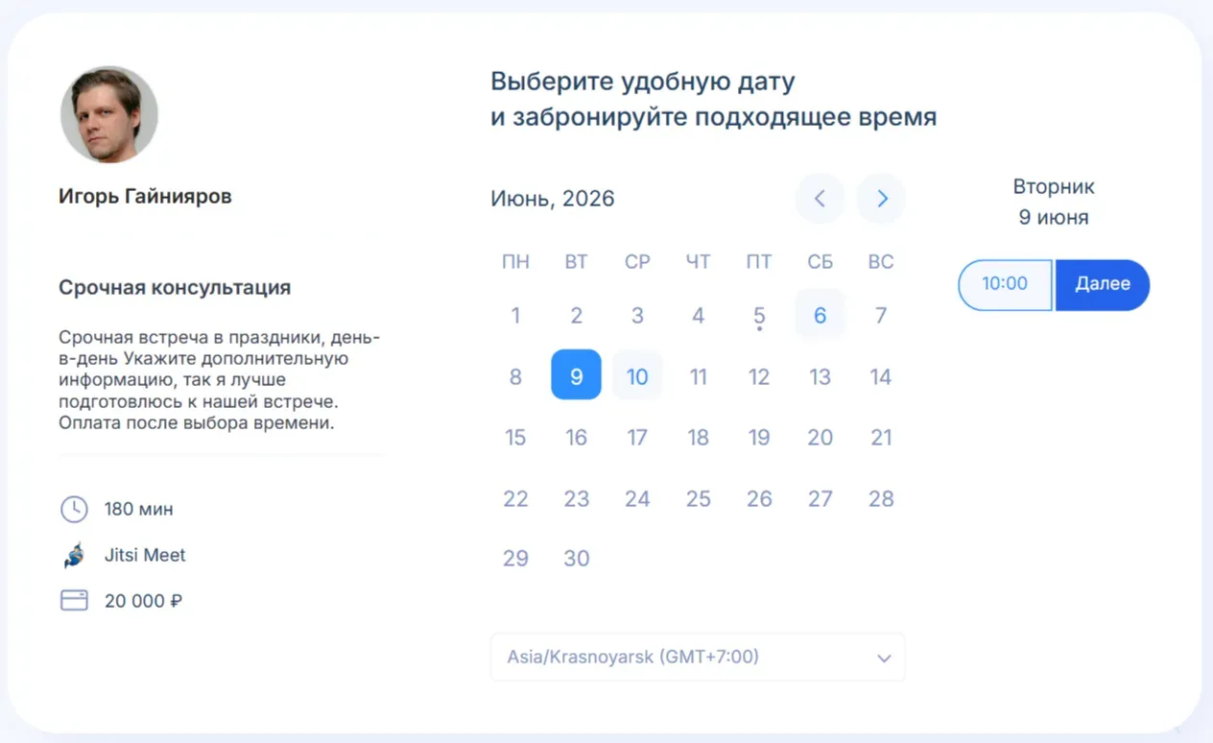Screen dimensions: 1213x743
Task: Select the 10:00 time slot
Action: click(x=1005, y=284)
